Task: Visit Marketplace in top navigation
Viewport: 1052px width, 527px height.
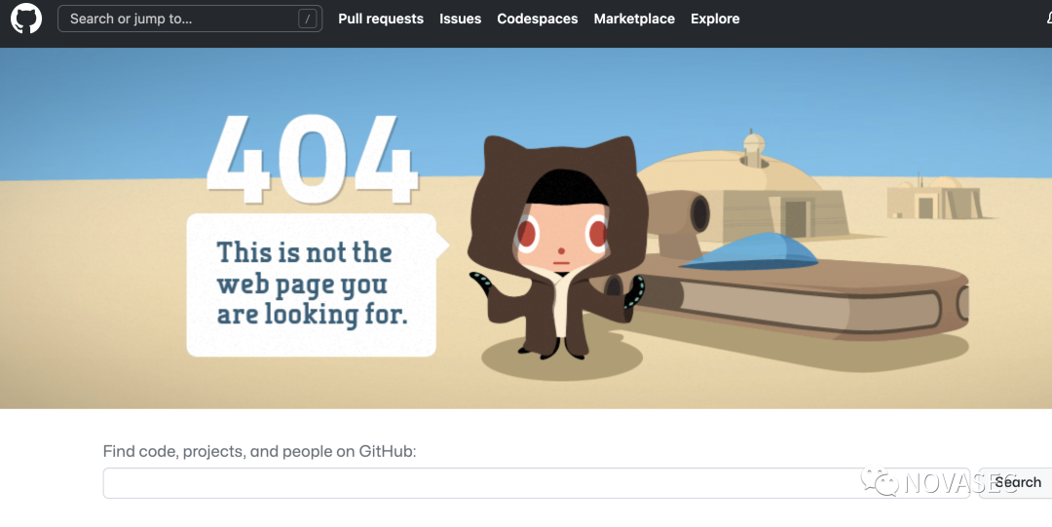Action: pyautogui.click(x=634, y=19)
